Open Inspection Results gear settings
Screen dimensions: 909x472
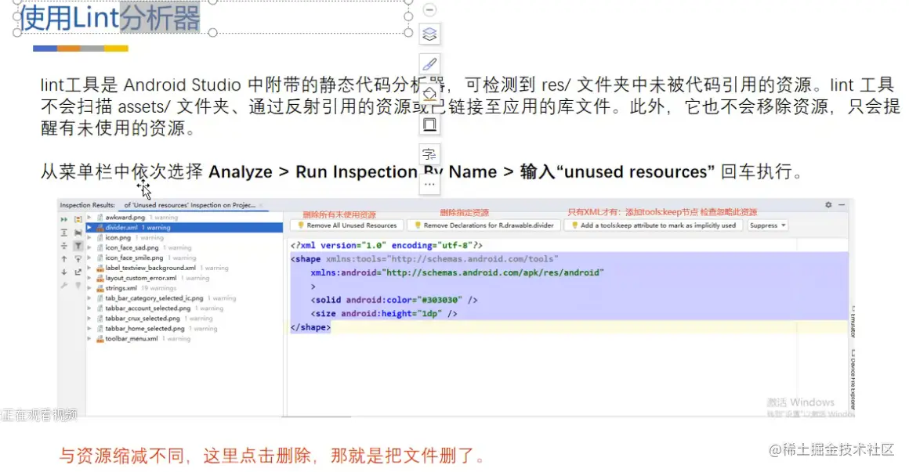point(828,205)
